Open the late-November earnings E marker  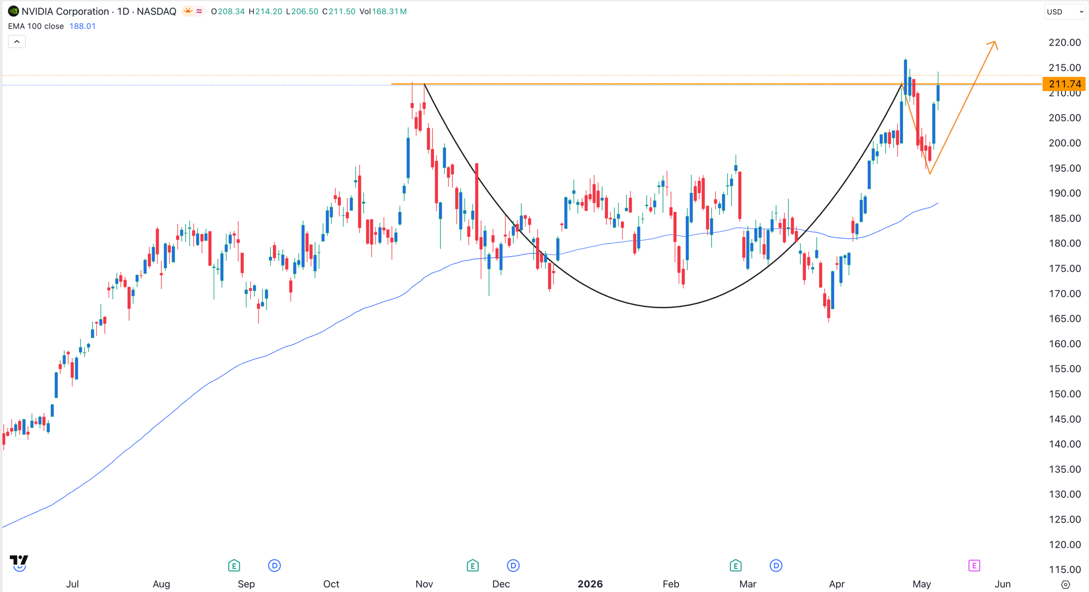(x=473, y=566)
